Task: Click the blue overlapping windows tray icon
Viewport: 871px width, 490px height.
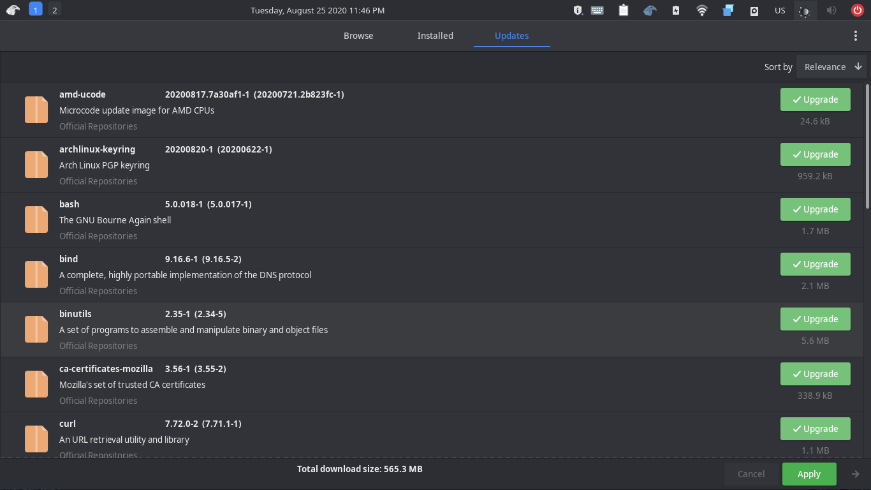Action: point(728,10)
